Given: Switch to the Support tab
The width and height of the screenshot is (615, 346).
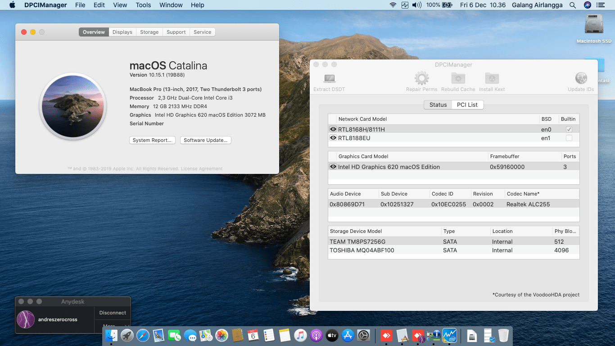Looking at the screenshot, I should [x=176, y=32].
